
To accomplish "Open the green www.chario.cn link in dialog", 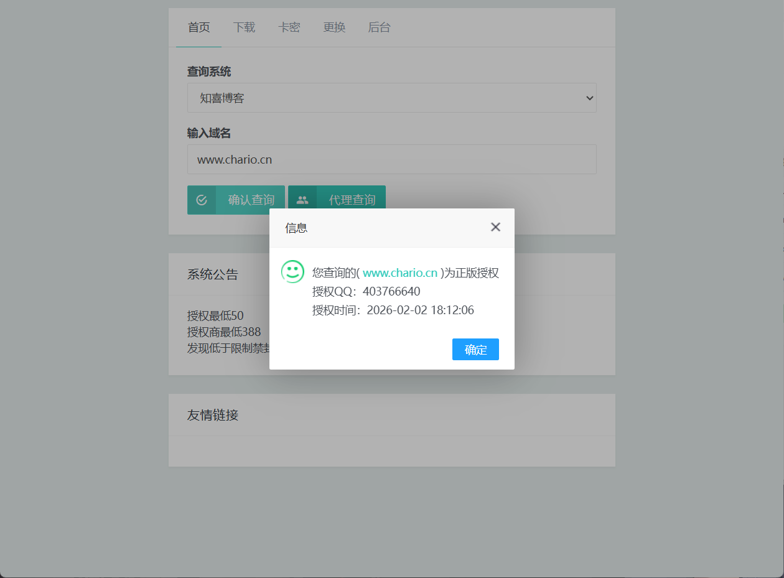I will tap(399, 273).
